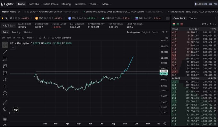Toggle the magnet snap mode
The width and height of the screenshot is (218, 127).
[5, 119]
